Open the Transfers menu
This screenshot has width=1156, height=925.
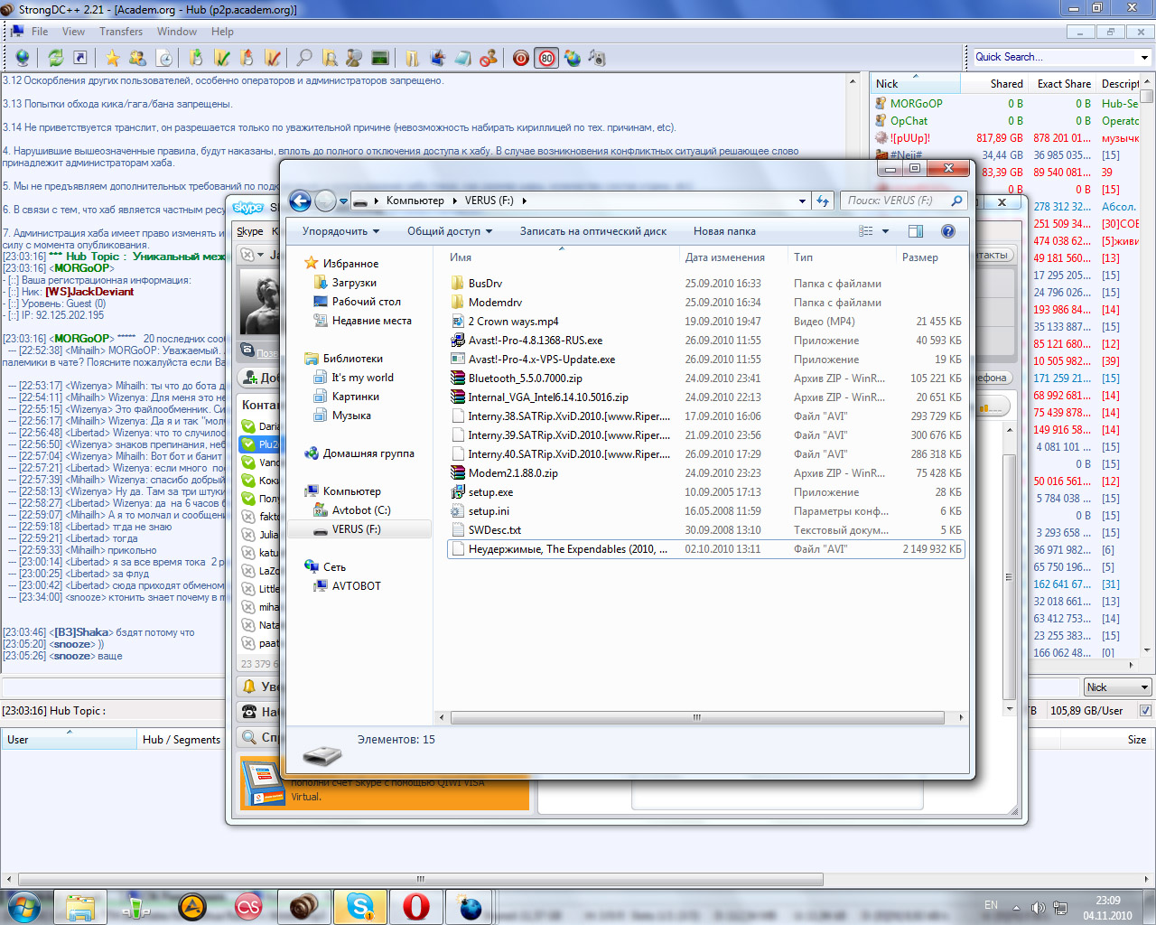(121, 32)
